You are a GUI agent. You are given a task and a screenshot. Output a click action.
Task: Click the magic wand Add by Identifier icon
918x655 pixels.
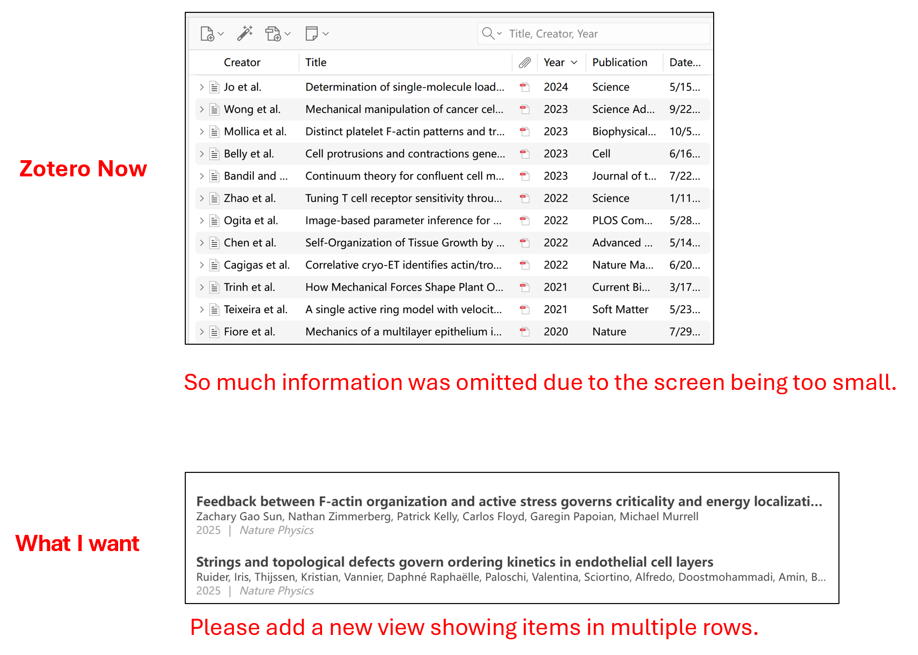click(245, 33)
